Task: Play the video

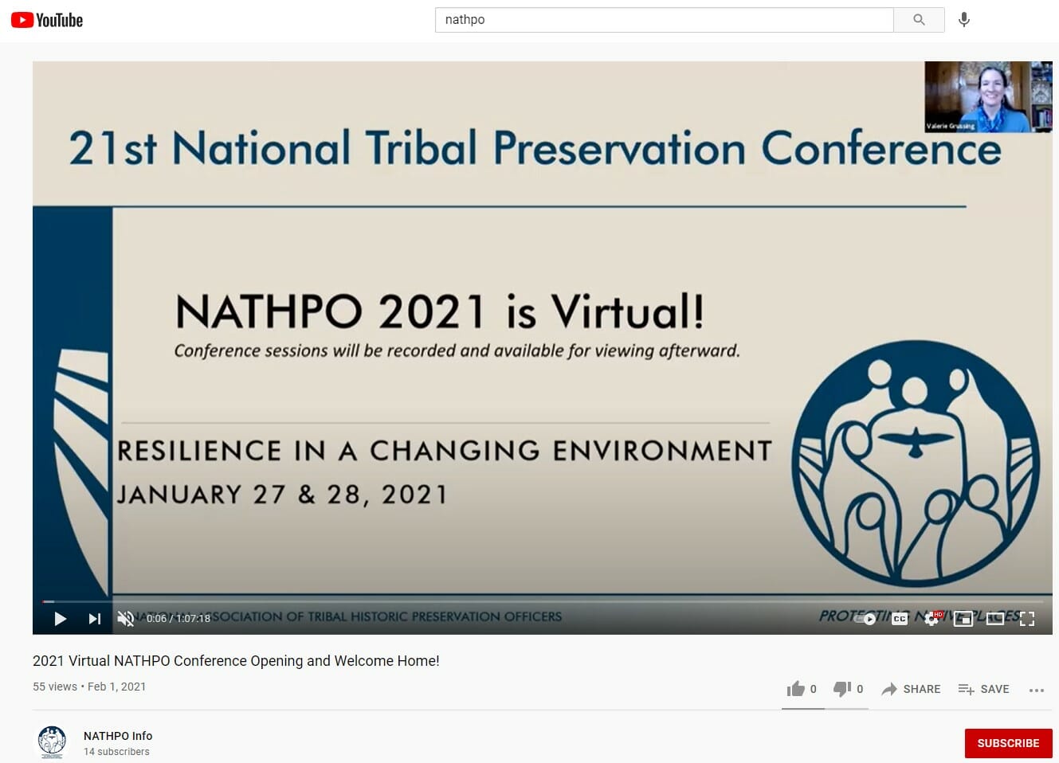Action: click(60, 619)
